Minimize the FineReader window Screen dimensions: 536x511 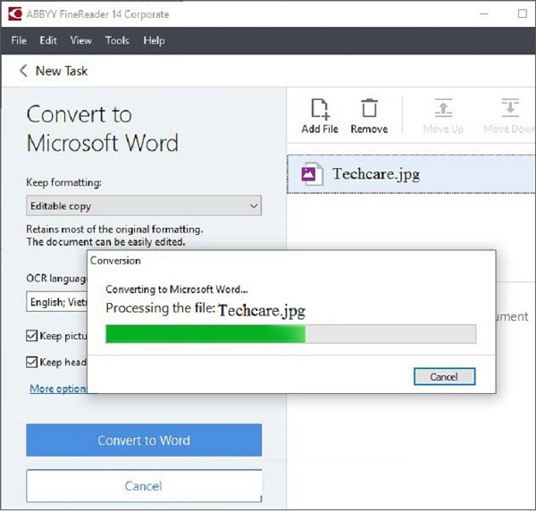coord(482,14)
